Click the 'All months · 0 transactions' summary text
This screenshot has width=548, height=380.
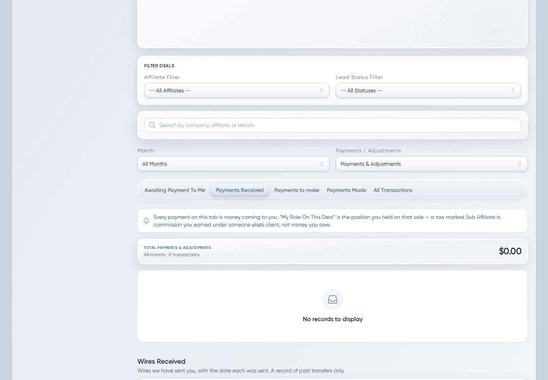point(172,255)
